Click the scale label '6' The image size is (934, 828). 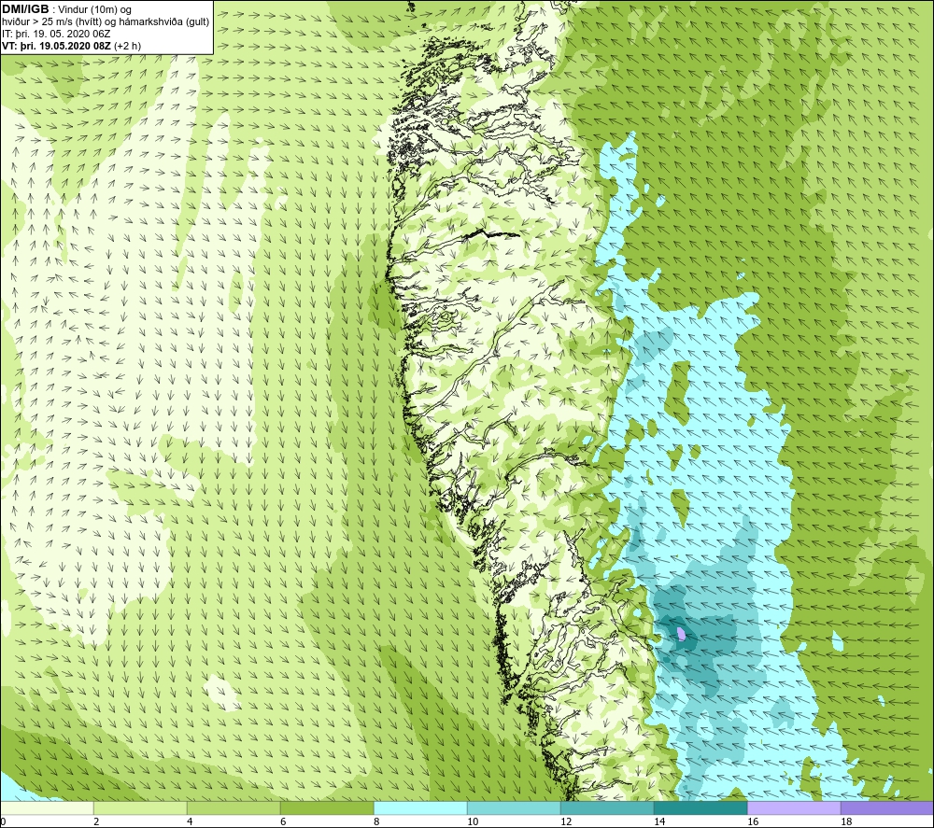coord(283,821)
